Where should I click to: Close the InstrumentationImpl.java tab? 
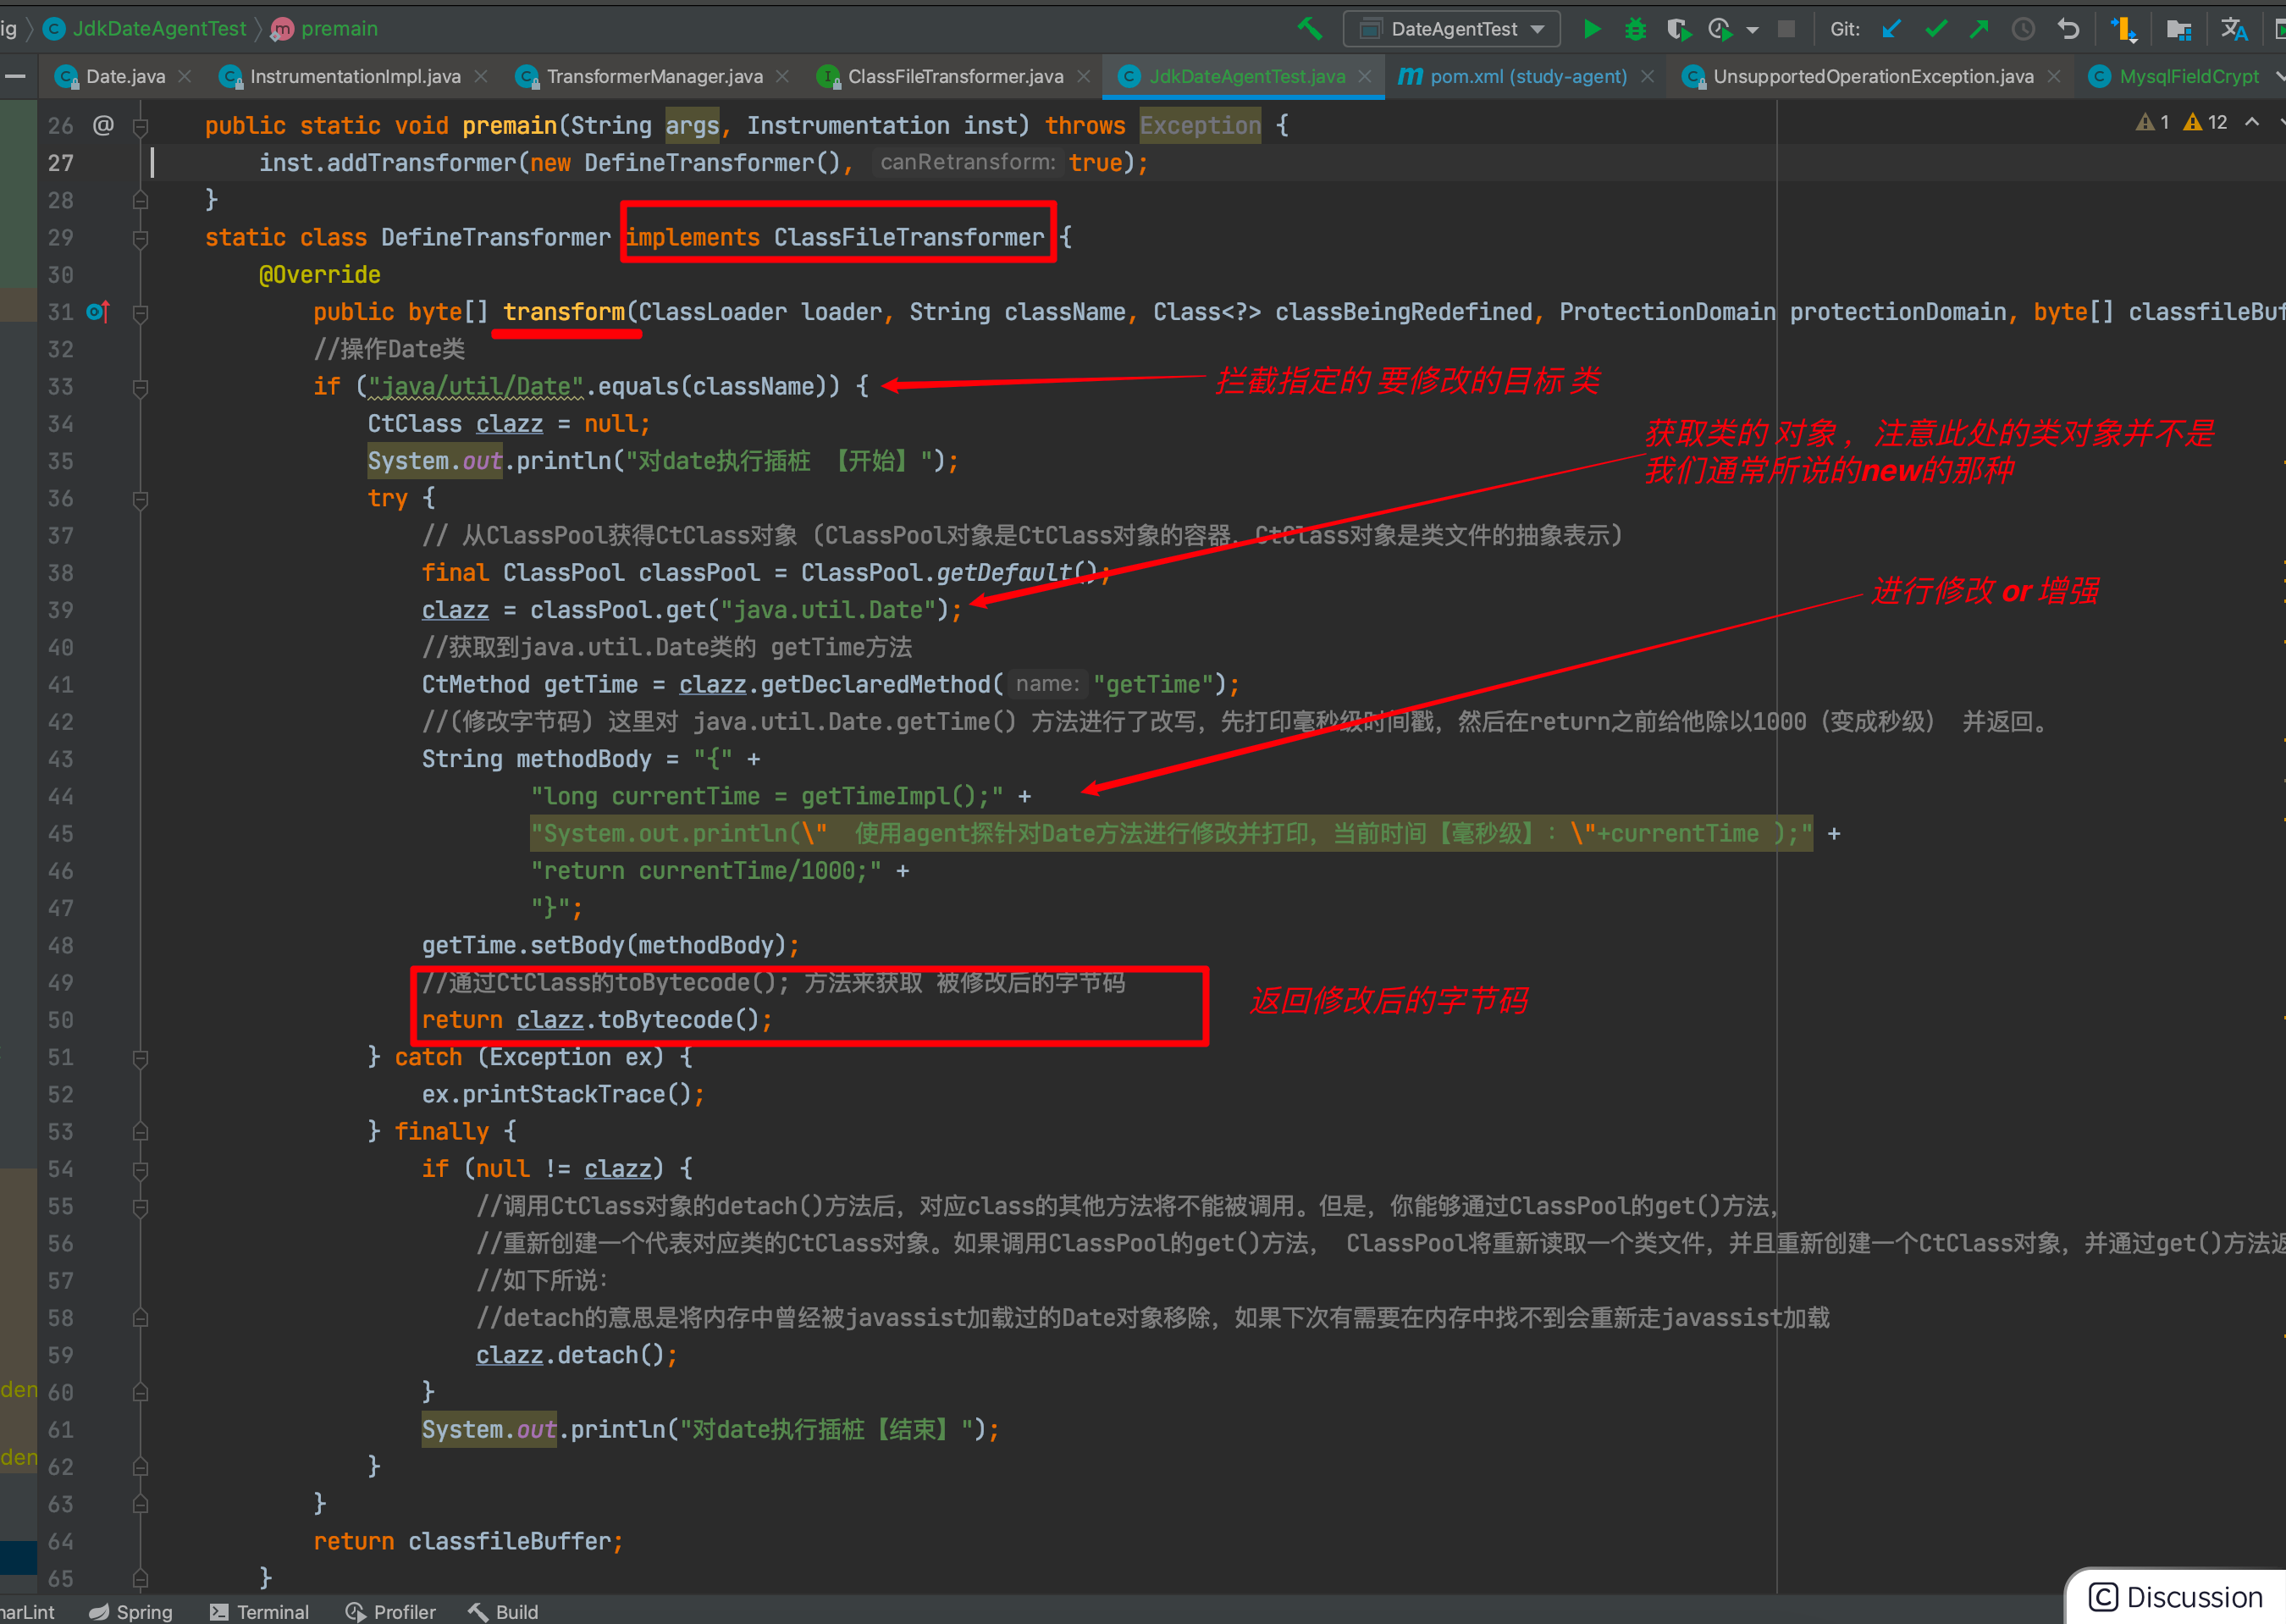coord(481,76)
